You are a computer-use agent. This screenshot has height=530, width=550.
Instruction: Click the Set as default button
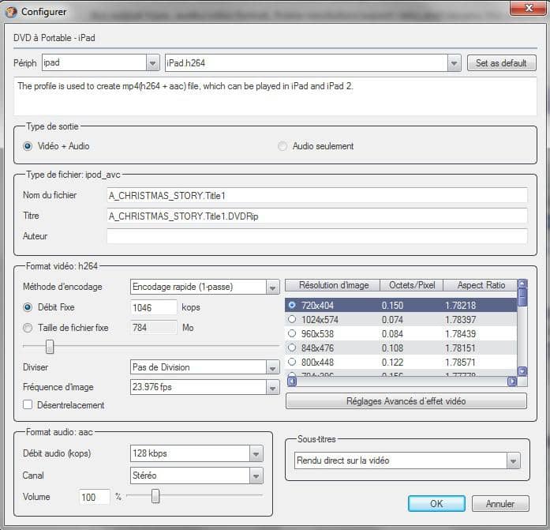pos(501,63)
